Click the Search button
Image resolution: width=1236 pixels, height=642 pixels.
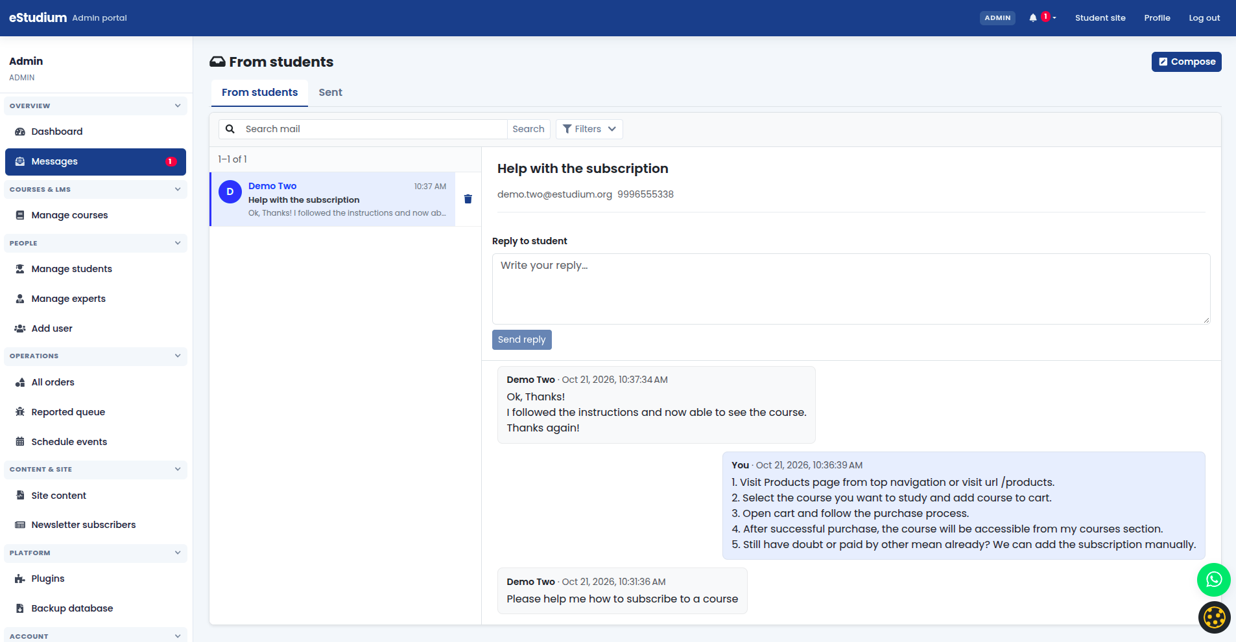529,129
